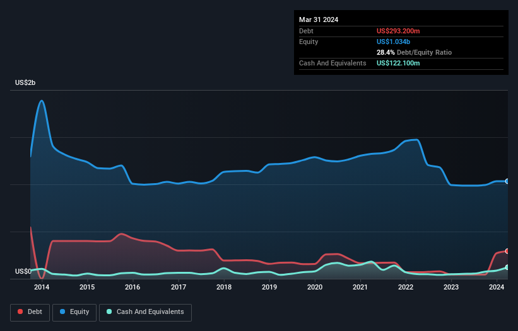Click the US$293.200m debt value
Image resolution: width=518 pixels, height=331 pixels.
pos(398,31)
